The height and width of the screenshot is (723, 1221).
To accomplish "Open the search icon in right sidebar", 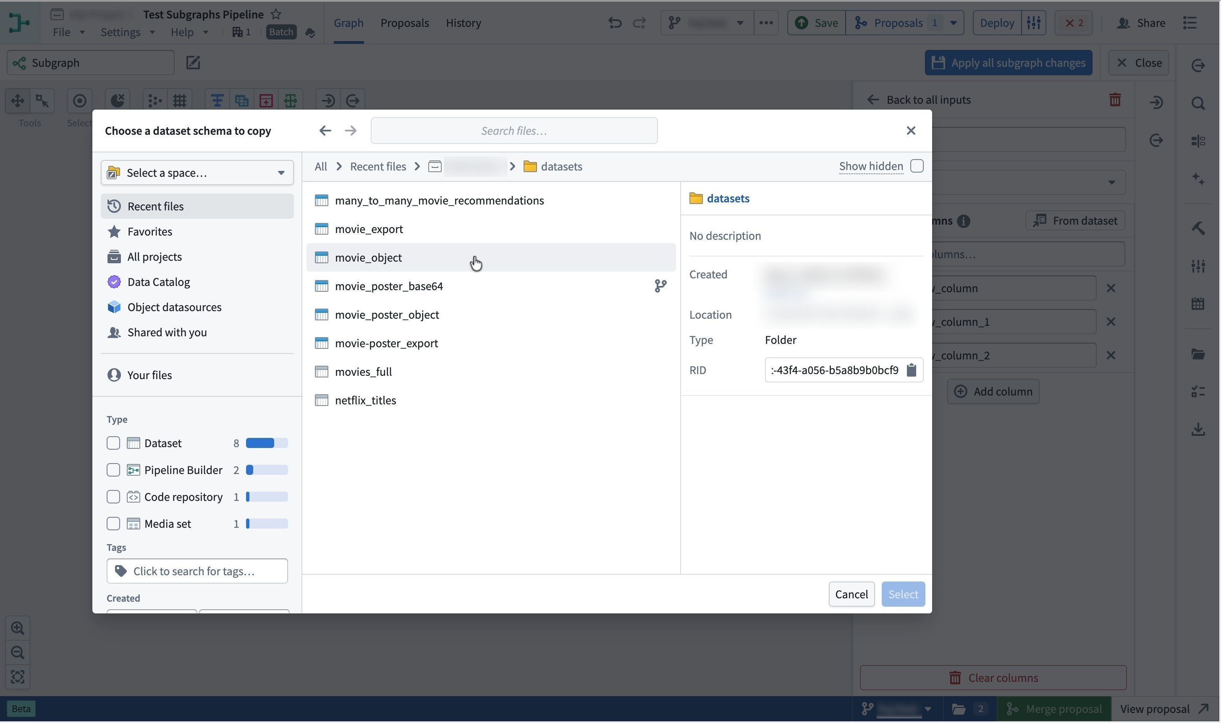I will coord(1198,103).
